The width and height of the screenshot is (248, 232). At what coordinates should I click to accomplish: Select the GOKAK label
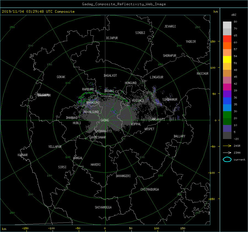61,77
